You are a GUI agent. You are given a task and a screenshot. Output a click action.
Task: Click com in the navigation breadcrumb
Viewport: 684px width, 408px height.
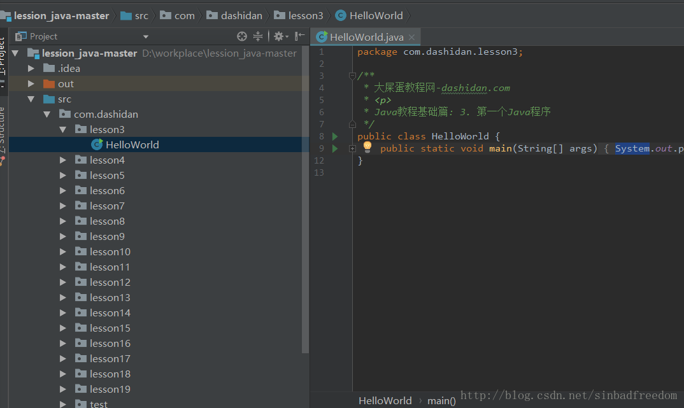click(x=185, y=16)
